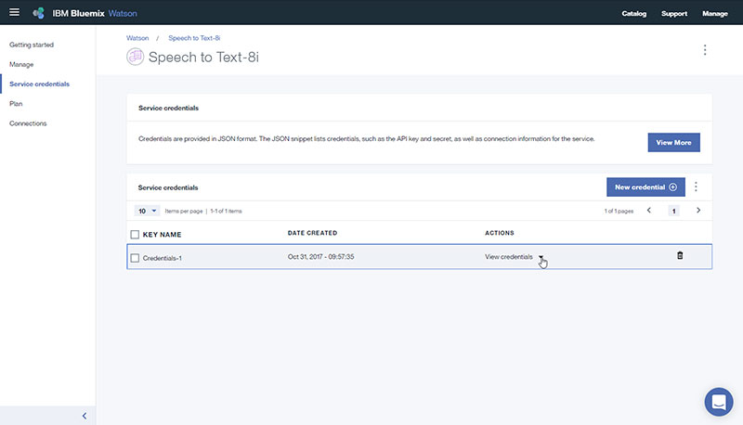Open Connections in the sidebar
The width and height of the screenshot is (743, 425).
point(28,123)
